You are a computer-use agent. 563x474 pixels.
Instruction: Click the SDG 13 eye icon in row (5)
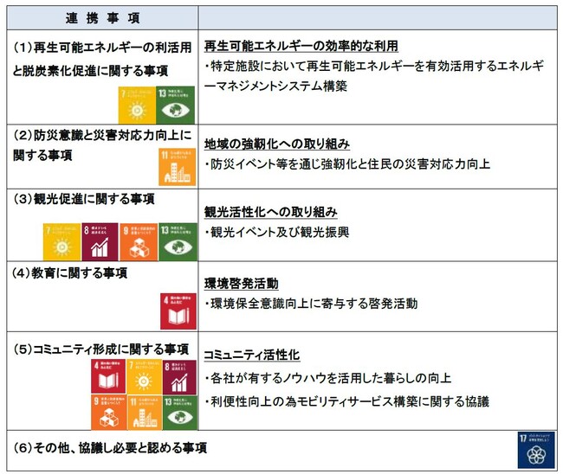[x=180, y=413]
